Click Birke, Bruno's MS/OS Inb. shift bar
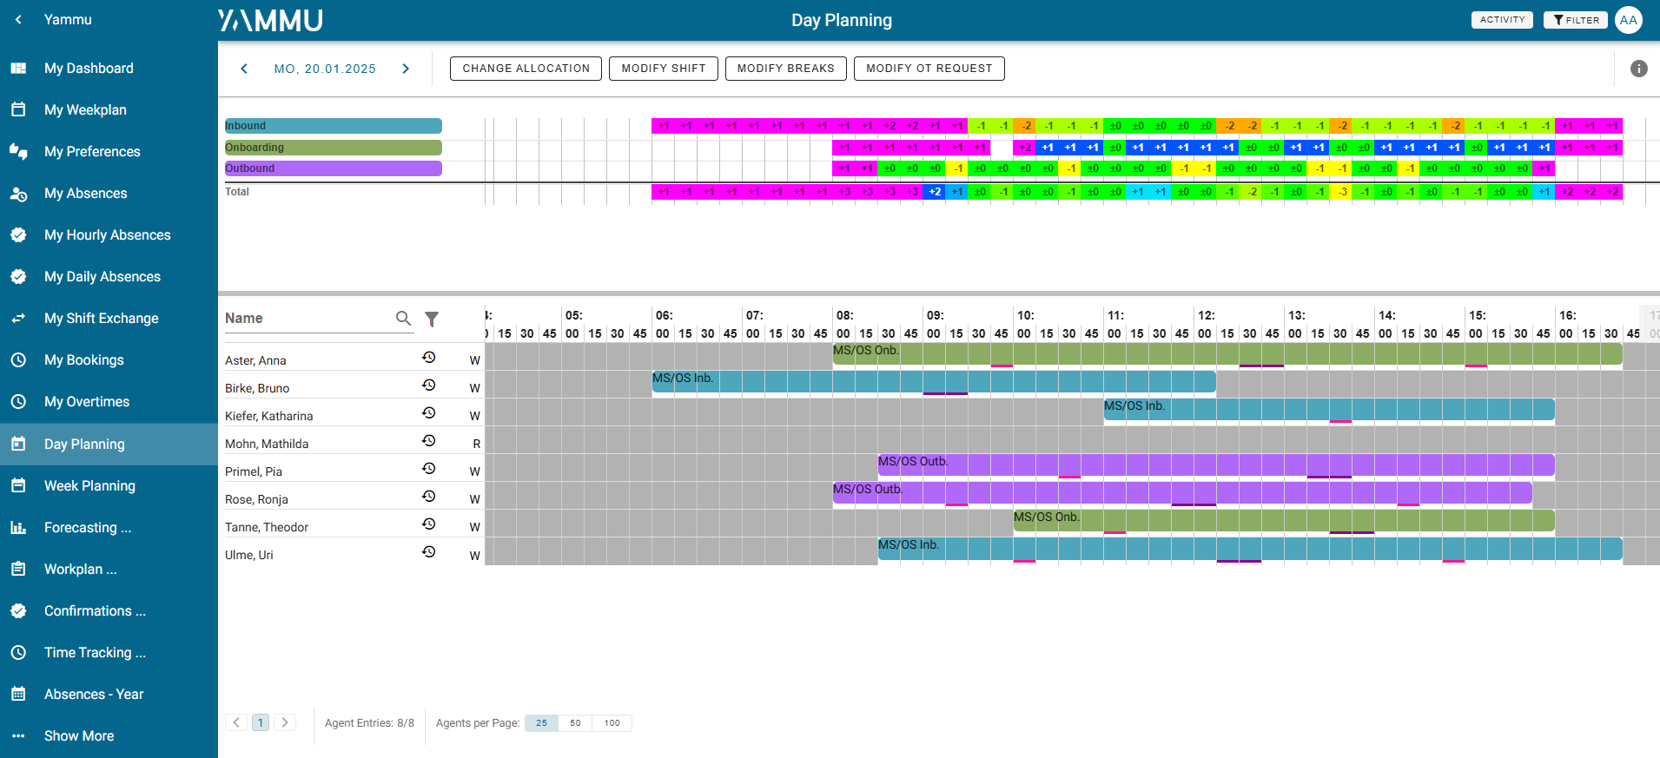1660x758 pixels. (933, 381)
